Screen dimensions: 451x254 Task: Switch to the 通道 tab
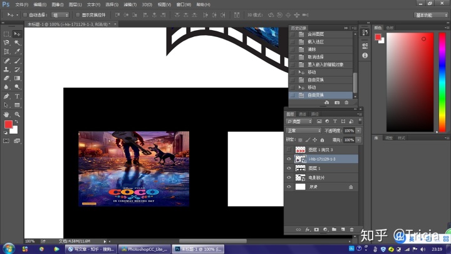pyautogui.click(x=303, y=114)
